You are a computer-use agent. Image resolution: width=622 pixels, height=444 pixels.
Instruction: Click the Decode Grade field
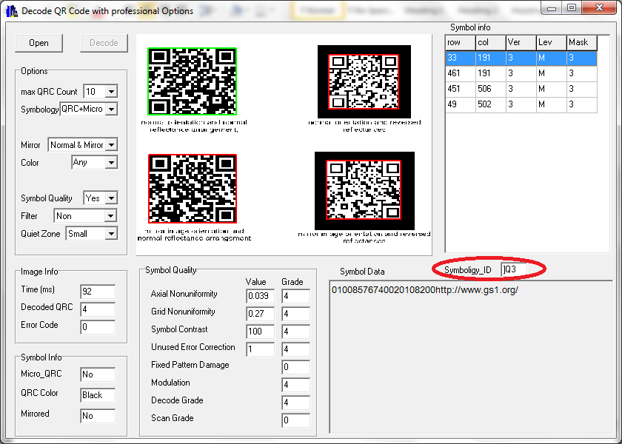(295, 403)
